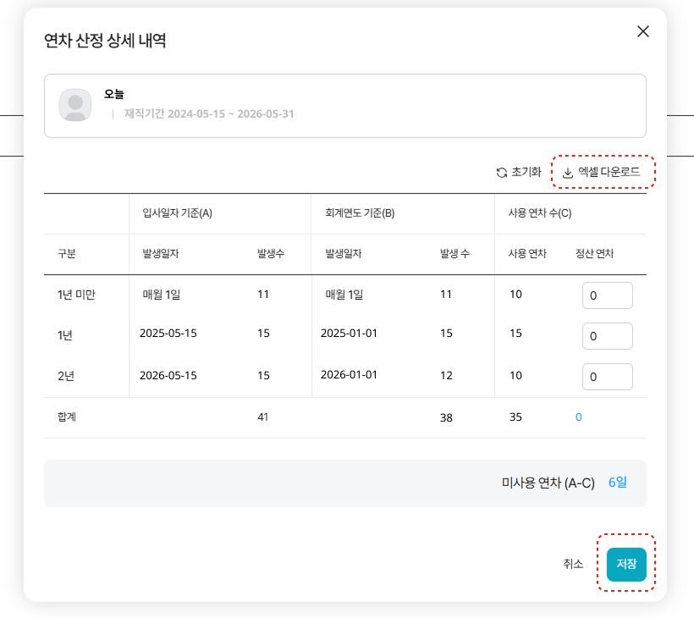Click the 미사용 연차 (A-C) label
This screenshot has height=618, width=694.
tap(548, 483)
